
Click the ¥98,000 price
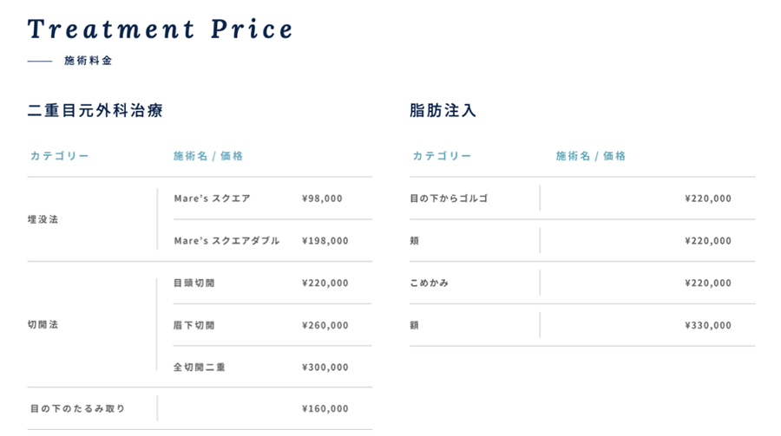[322, 198]
